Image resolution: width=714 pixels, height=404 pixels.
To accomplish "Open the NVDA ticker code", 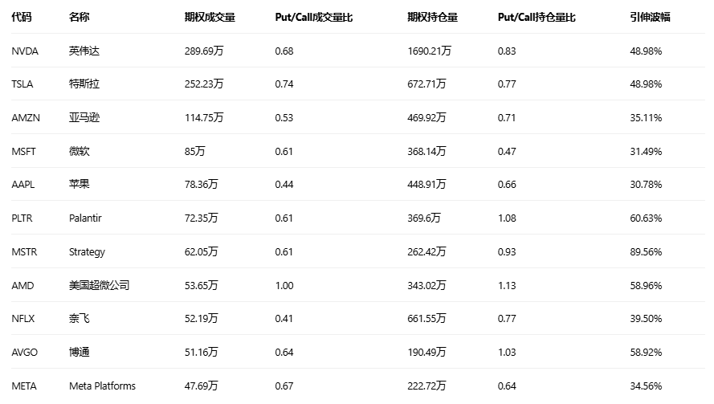I will point(25,51).
